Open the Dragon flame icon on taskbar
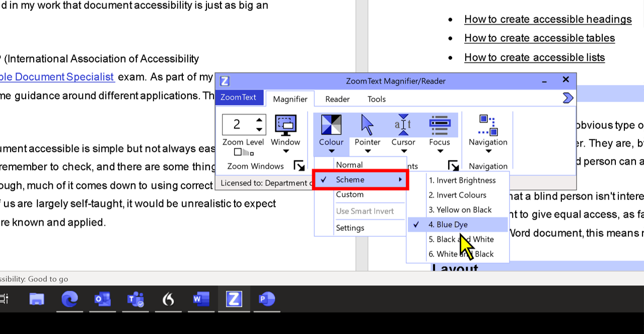Screen dimensions: 644x334 click(x=168, y=299)
